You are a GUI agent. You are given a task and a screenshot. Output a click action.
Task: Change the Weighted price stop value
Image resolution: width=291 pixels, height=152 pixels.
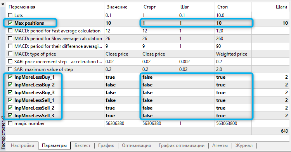(x=233, y=54)
